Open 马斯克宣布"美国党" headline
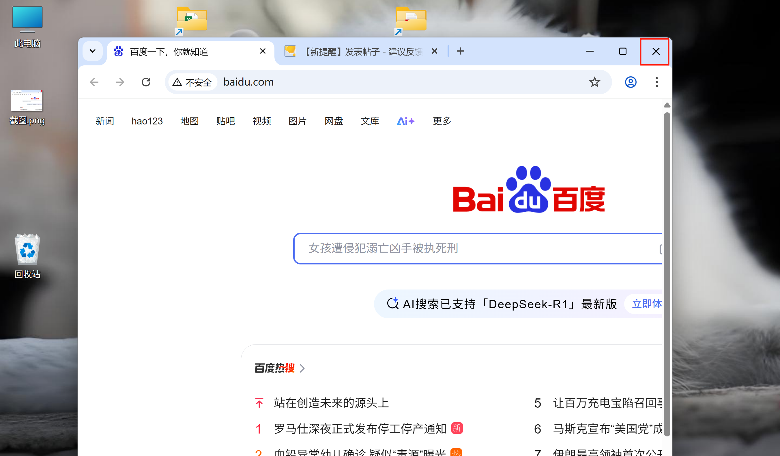The height and width of the screenshot is (456, 780). [607, 429]
